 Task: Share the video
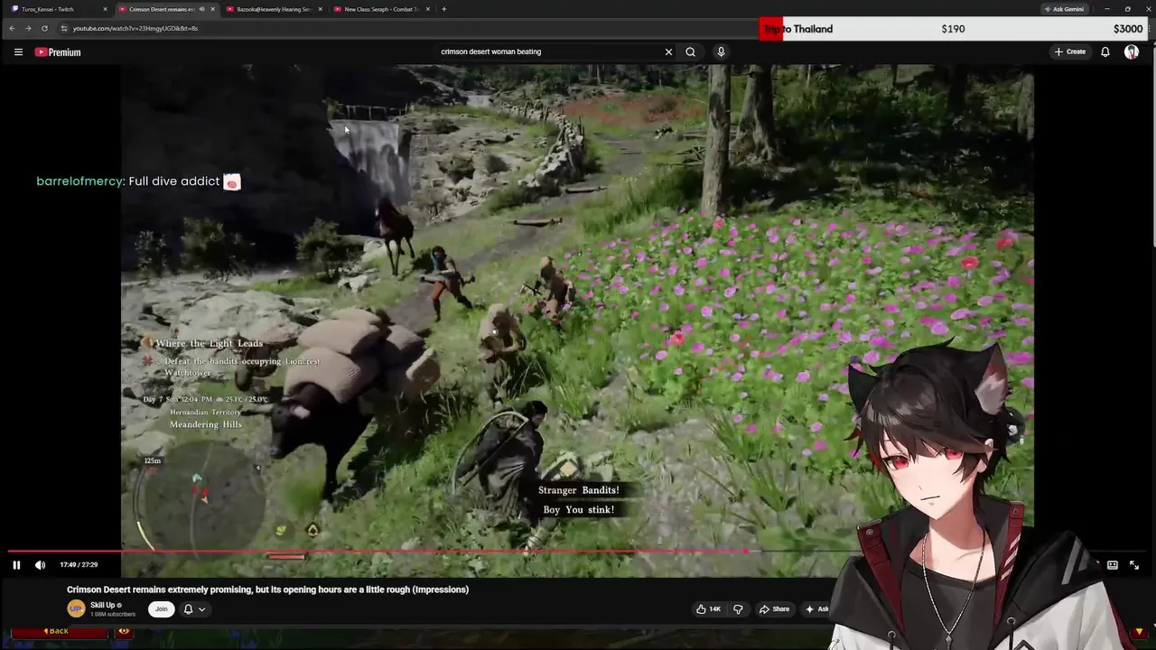774,609
